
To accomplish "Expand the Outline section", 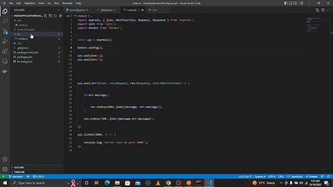I will click(36, 167).
